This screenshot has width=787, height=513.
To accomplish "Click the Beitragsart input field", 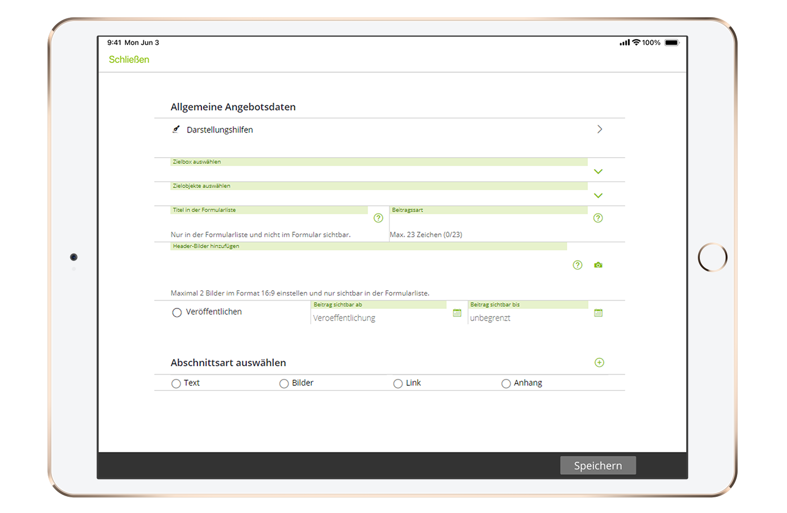I will coord(488,222).
